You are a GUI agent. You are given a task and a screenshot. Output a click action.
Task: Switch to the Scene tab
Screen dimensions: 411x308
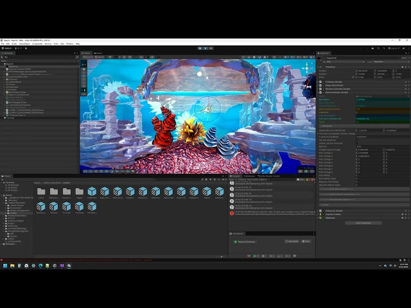click(x=87, y=53)
